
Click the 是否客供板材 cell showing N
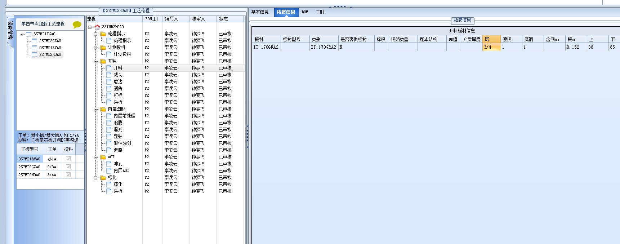[356, 47]
